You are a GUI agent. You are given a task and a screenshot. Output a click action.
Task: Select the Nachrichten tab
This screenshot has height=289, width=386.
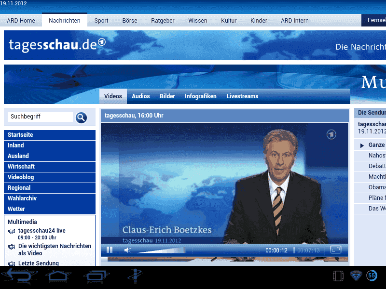(x=65, y=20)
